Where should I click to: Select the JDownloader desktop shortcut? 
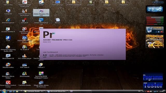coord(25,74)
